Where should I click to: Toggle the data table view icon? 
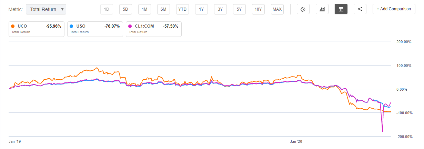click(x=341, y=9)
